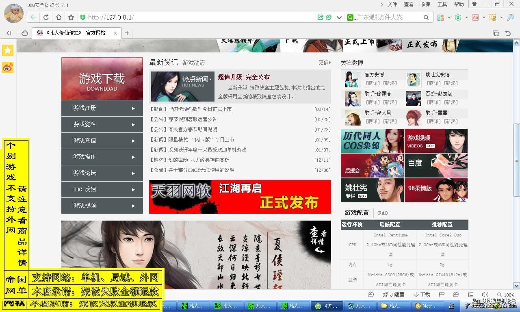This screenshot has height=312, width=520.
Task: Open the 更多+ news link
Action: (325, 62)
